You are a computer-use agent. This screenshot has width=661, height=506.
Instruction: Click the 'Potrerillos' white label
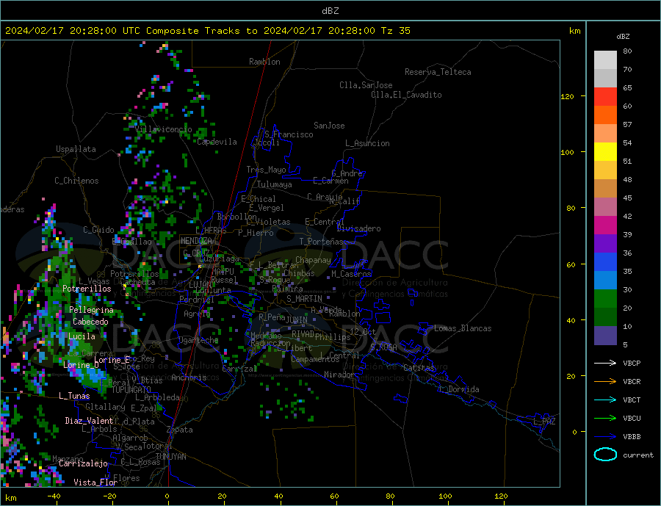coord(87,289)
